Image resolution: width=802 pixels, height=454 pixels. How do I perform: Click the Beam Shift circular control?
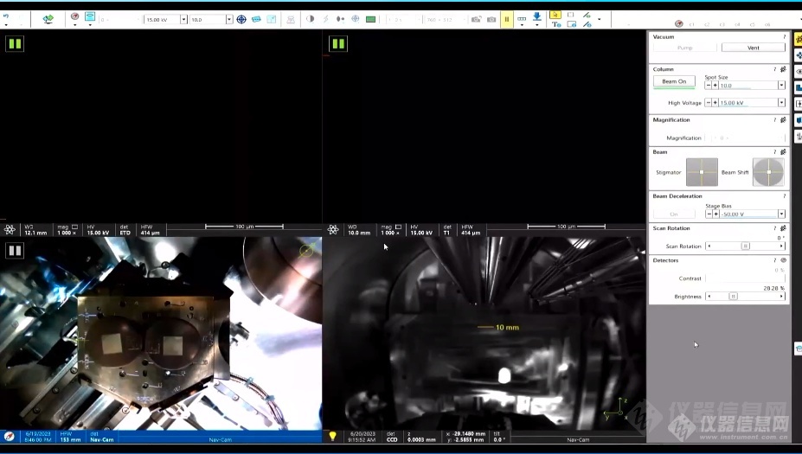pos(767,172)
